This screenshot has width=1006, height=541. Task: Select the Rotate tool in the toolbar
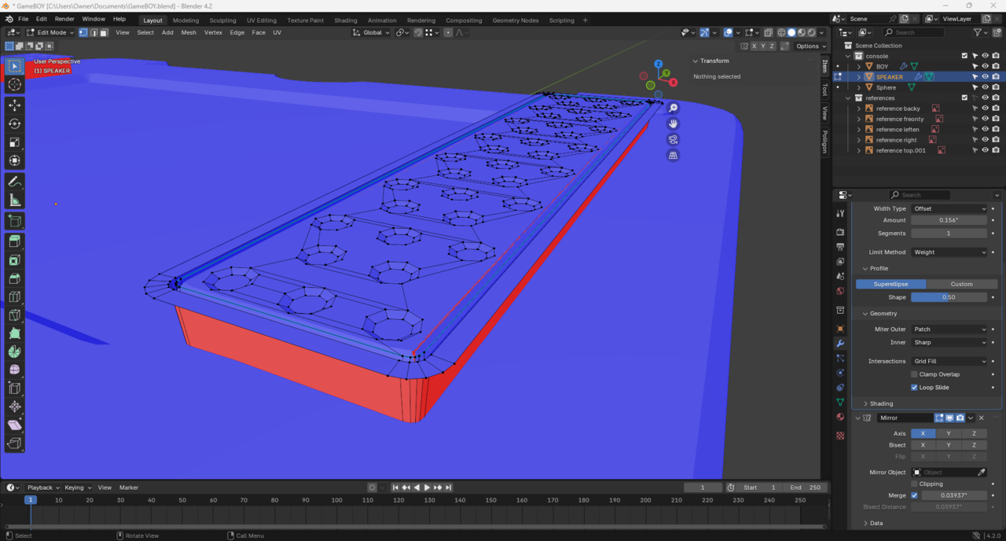point(14,123)
